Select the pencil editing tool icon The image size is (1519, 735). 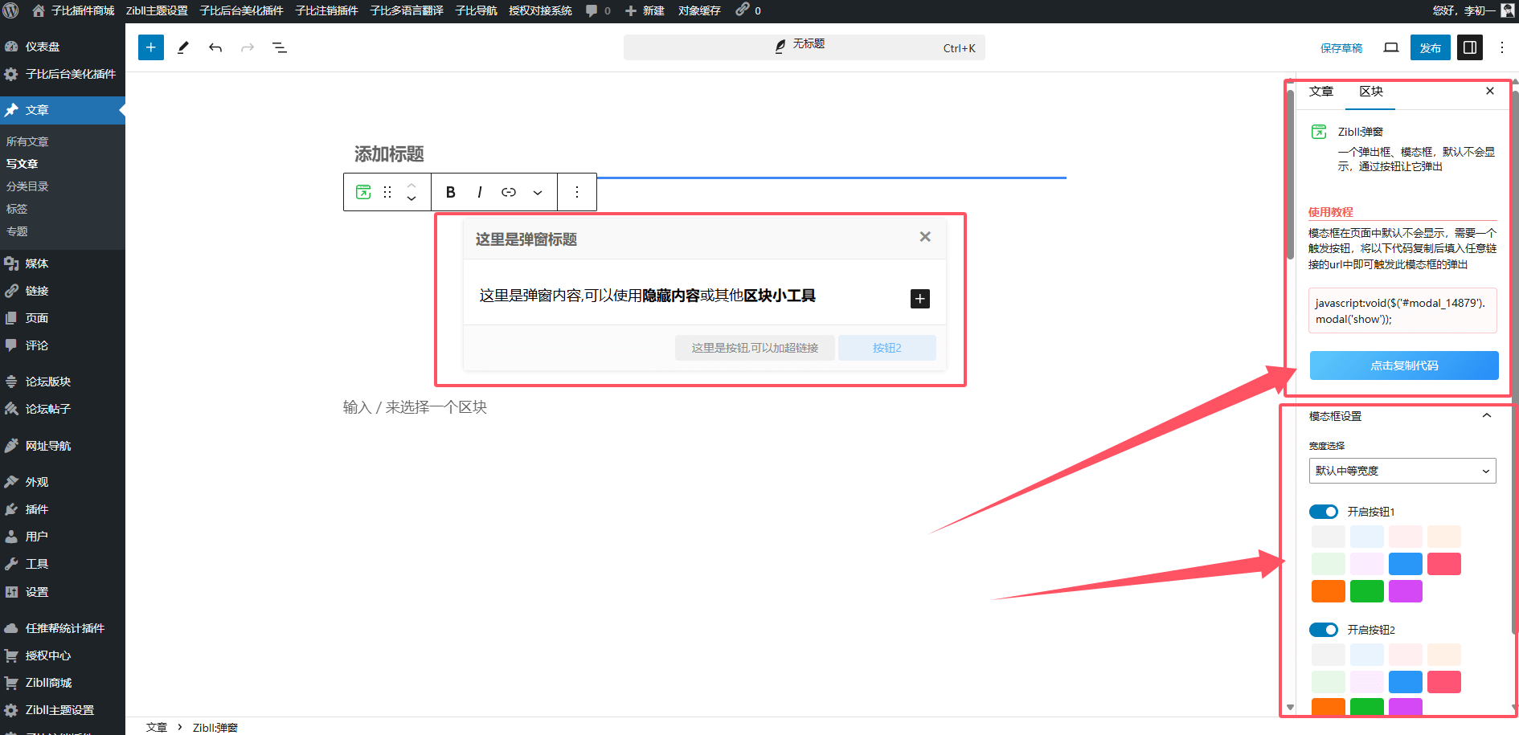[x=183, y=48]
